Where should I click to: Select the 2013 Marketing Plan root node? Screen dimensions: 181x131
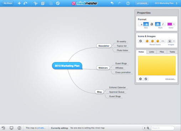(x=67, y=66)
